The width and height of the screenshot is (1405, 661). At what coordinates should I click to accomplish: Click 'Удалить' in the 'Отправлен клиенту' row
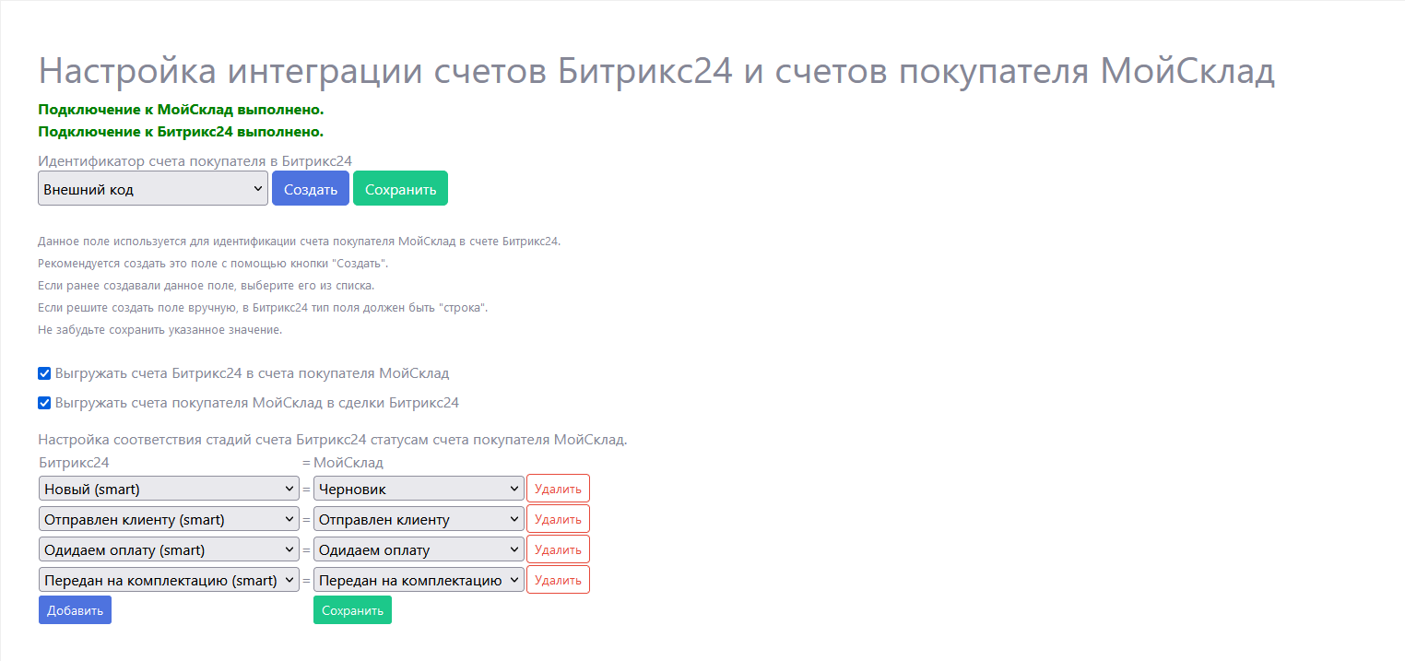(558, 519)
